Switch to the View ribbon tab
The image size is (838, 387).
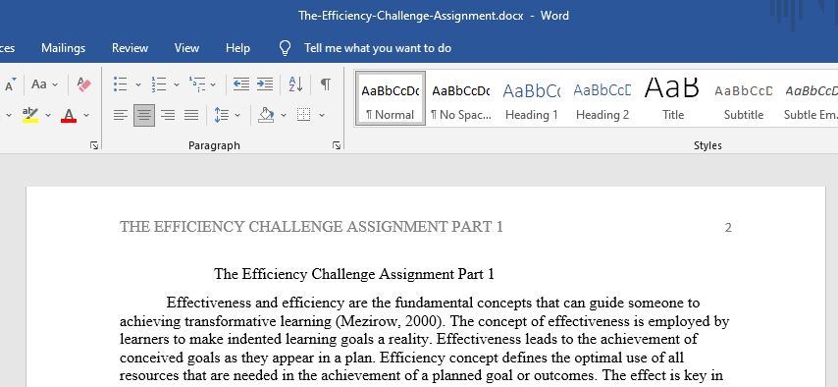186,48
